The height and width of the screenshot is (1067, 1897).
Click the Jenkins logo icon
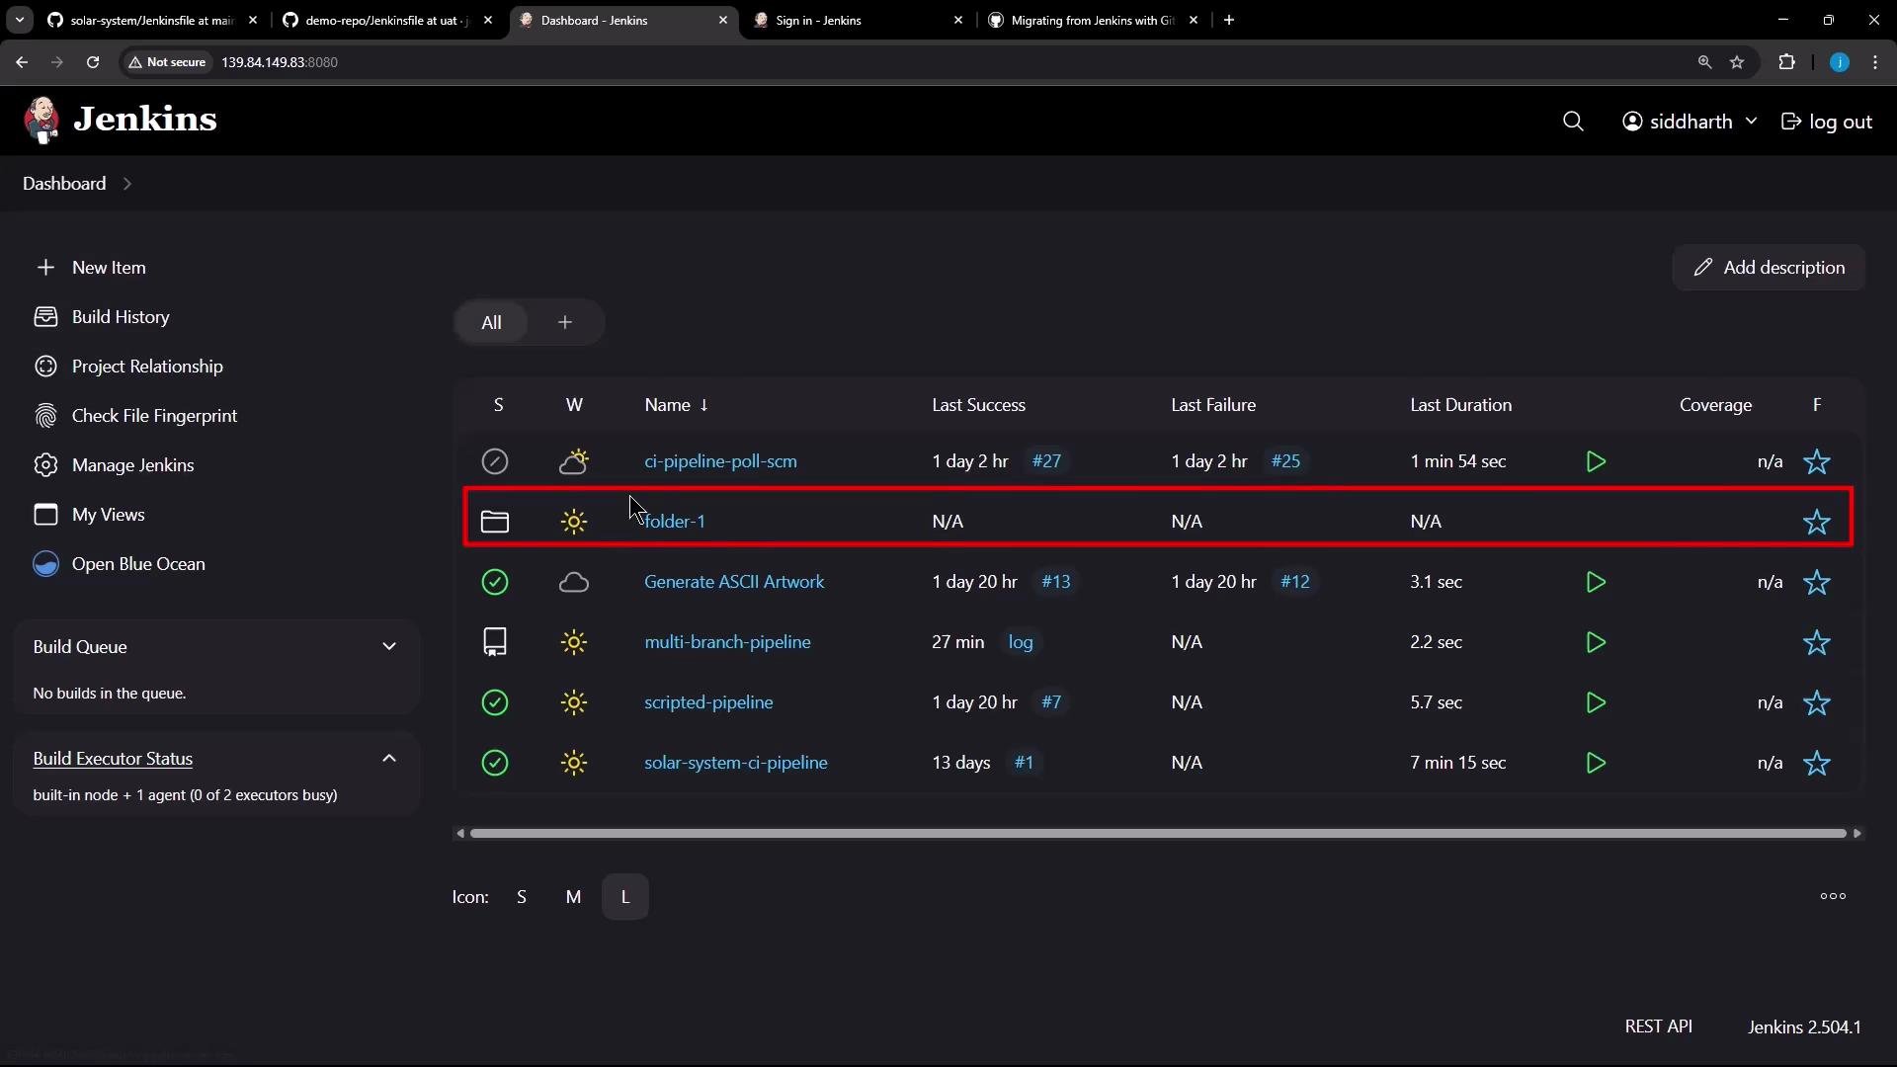41,121
